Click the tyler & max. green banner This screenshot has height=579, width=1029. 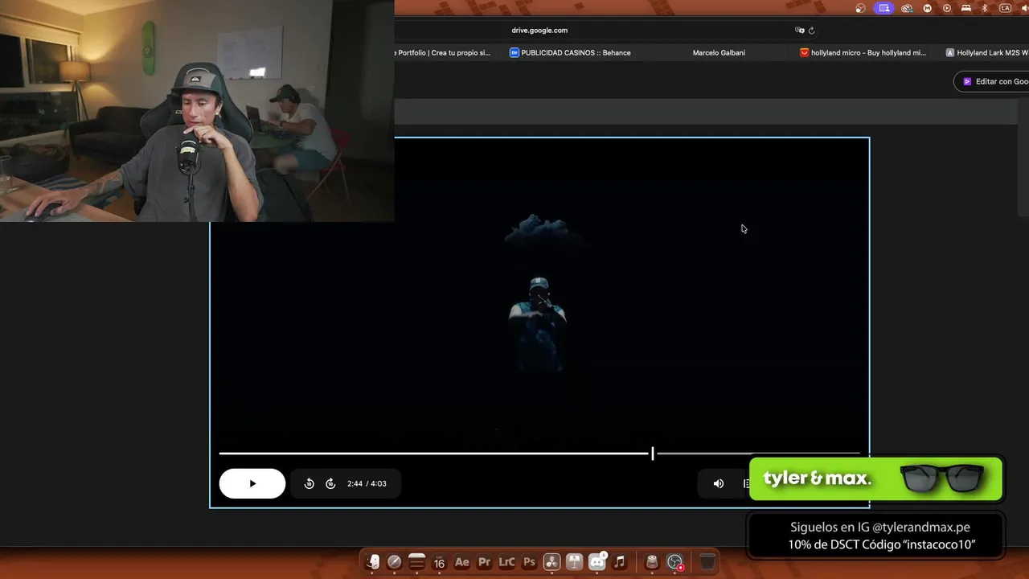click(x=875, y=479)
